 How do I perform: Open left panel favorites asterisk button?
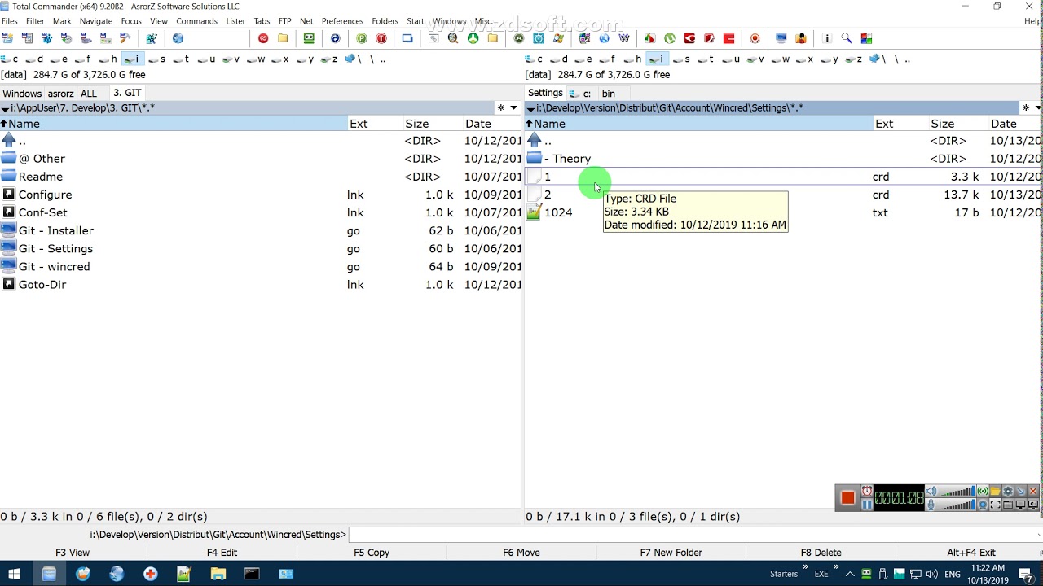[500, 107]
